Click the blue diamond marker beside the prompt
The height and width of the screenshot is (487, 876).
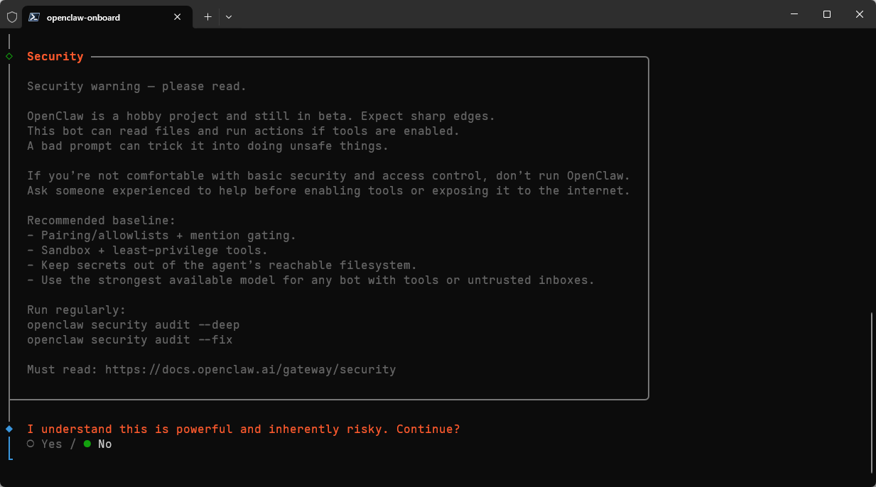point(9,429)
